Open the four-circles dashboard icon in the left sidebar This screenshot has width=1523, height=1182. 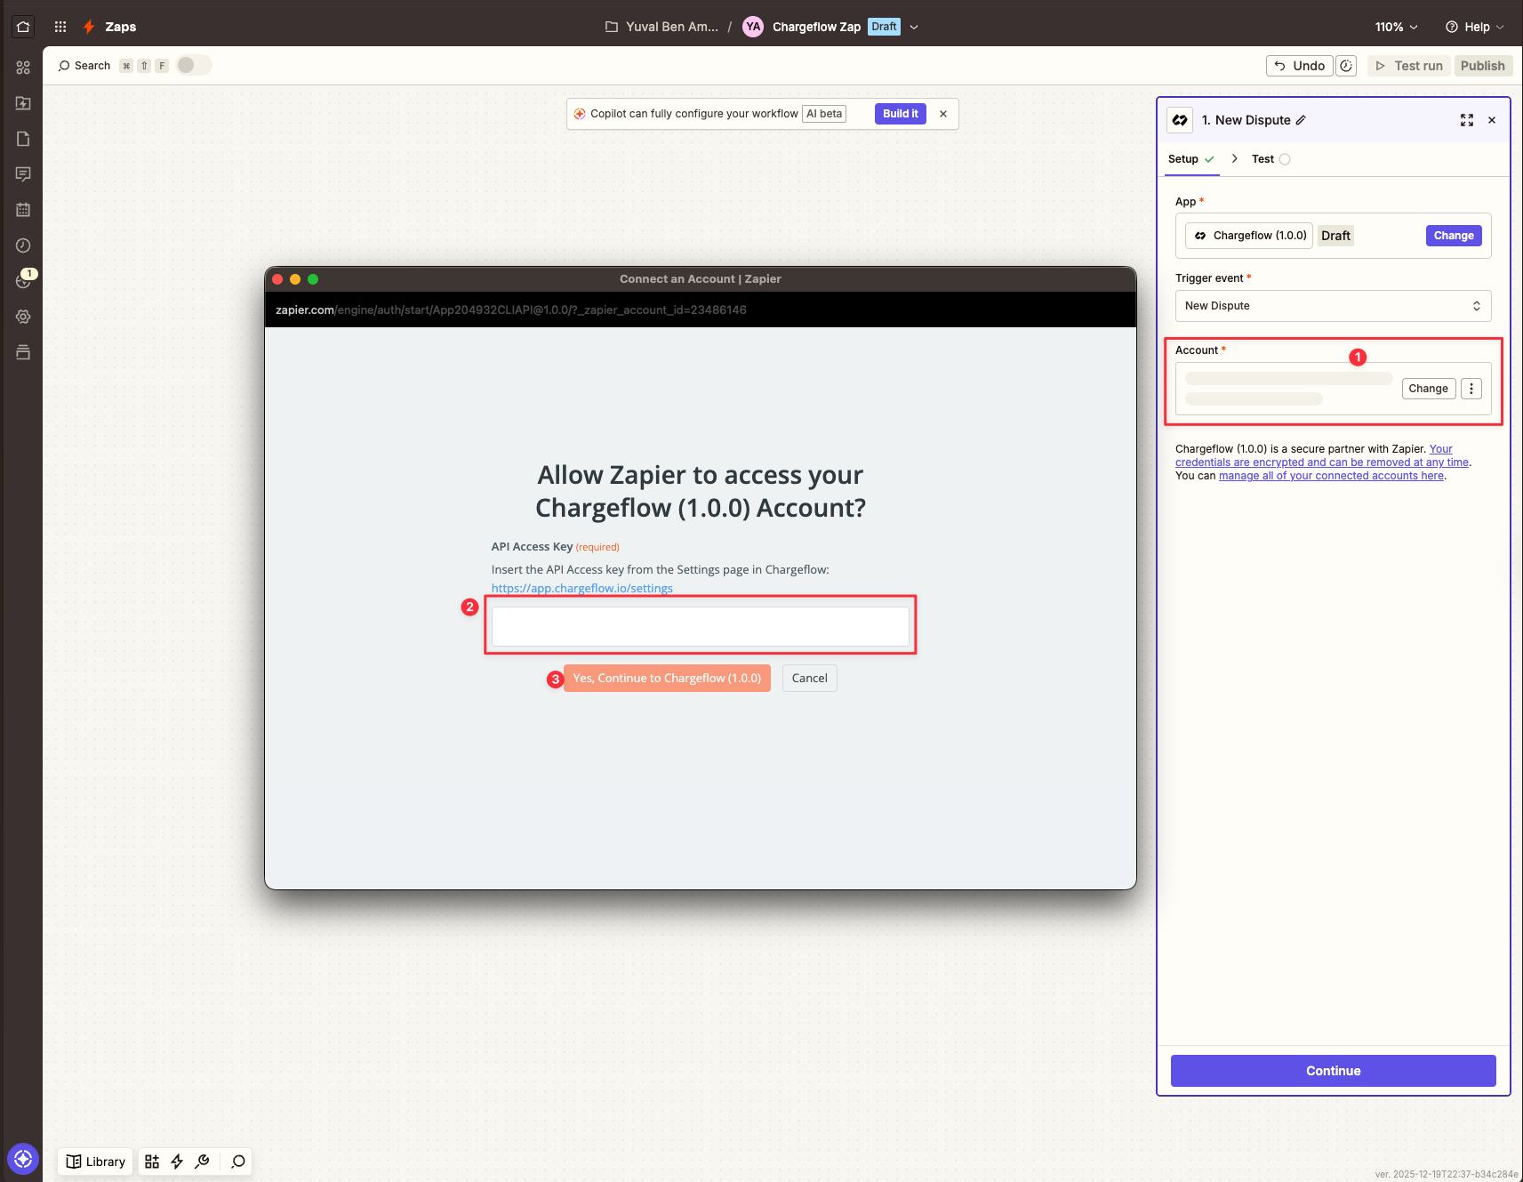pyautogui.click(x=23, y=68)
